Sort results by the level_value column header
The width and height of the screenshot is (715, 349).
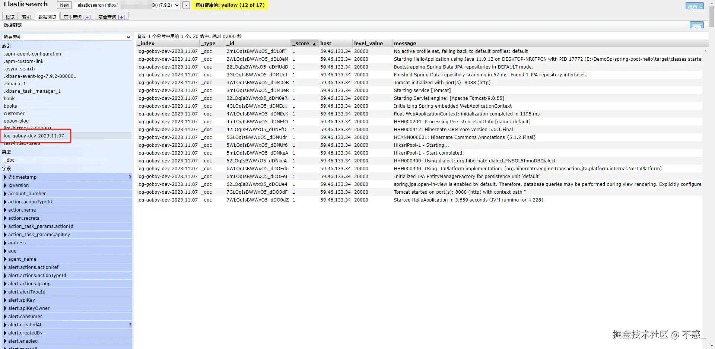pos(372,44)
